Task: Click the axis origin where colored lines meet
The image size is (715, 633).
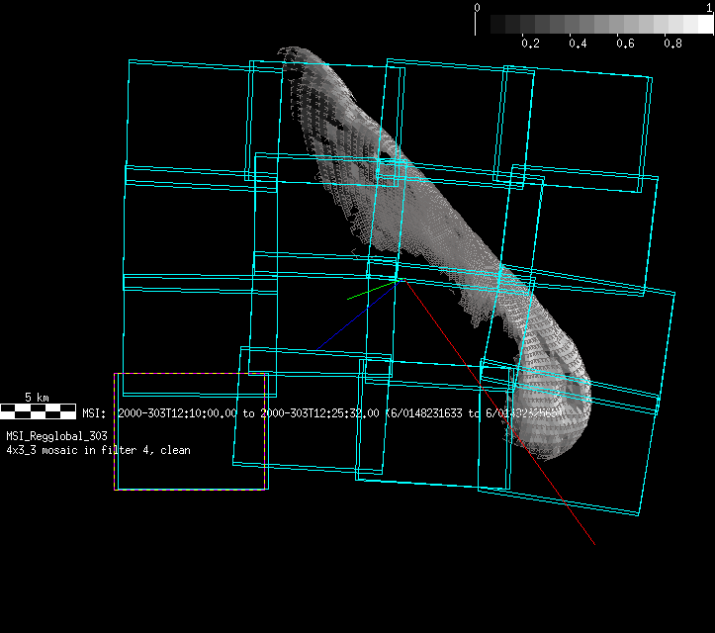Action: pyautogui.click(x=398, y=280)
